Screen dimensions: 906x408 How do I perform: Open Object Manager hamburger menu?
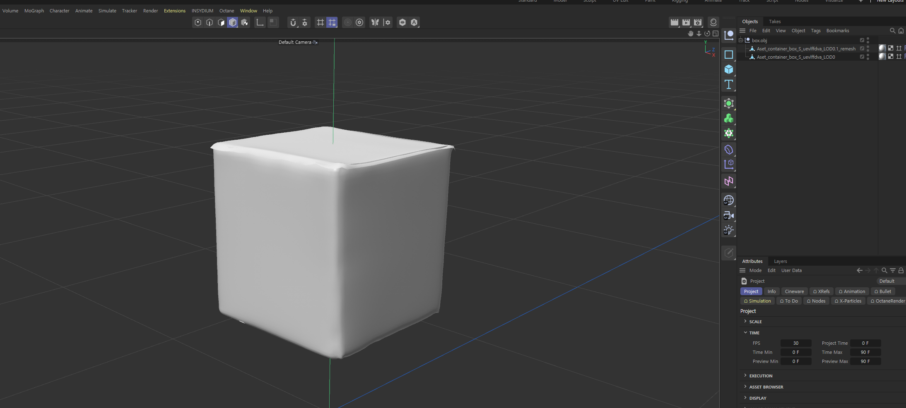[x=742, y=31]
